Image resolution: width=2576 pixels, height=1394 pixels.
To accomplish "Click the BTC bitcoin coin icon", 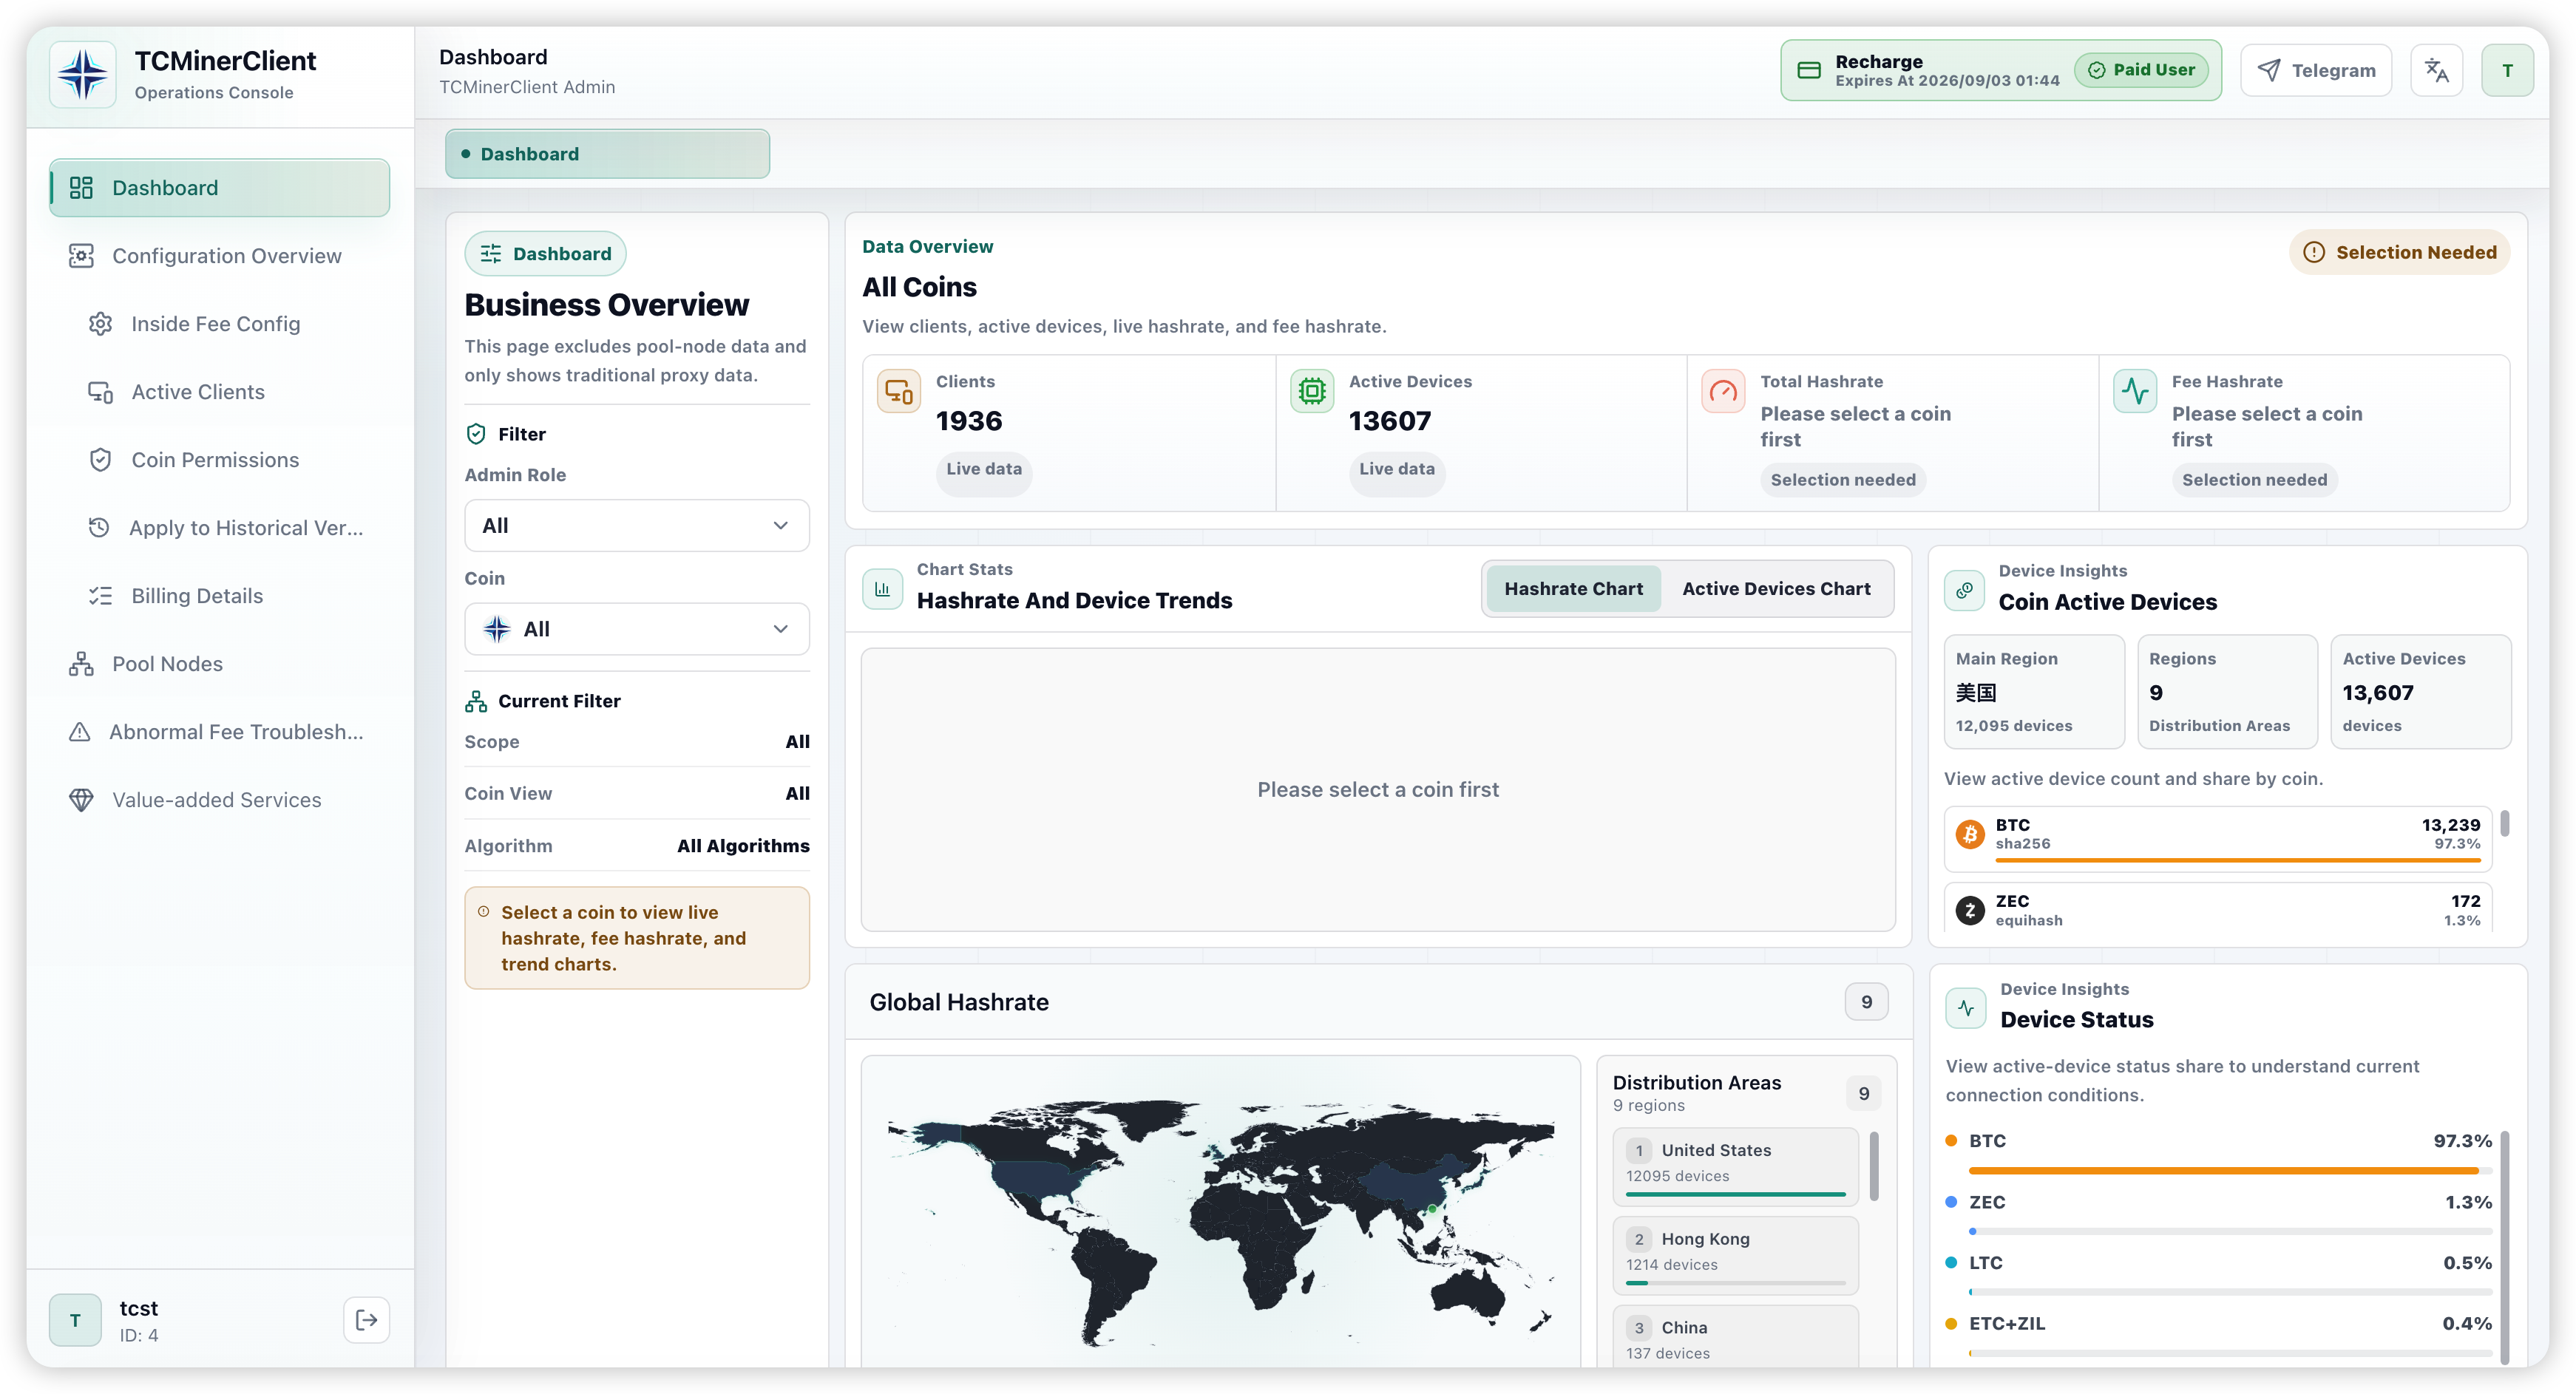I will coord(1970,834).
